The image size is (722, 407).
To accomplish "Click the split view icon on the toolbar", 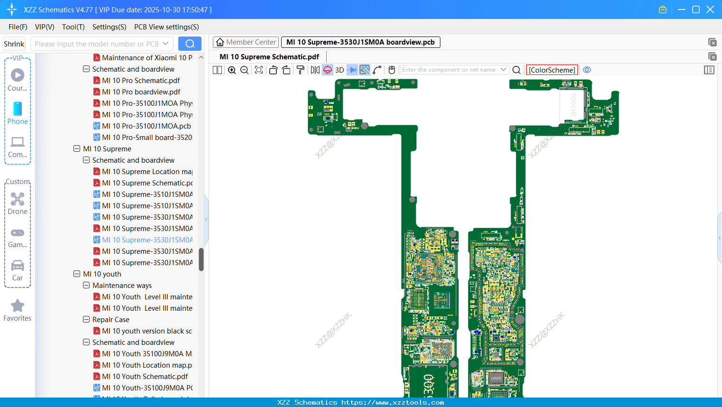I will pos(217,70).
